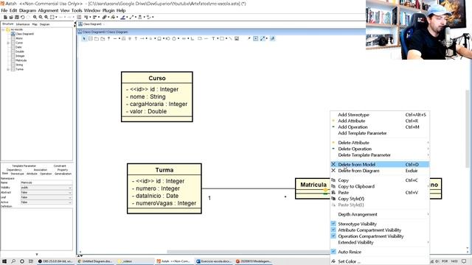The width and height of the screenshot is (472, 265).
Task: Choose Add Stereotype in context menu
Action: [x=380, y=115]
